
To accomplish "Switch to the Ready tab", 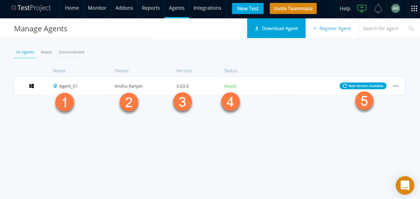I will pos(47,52).
